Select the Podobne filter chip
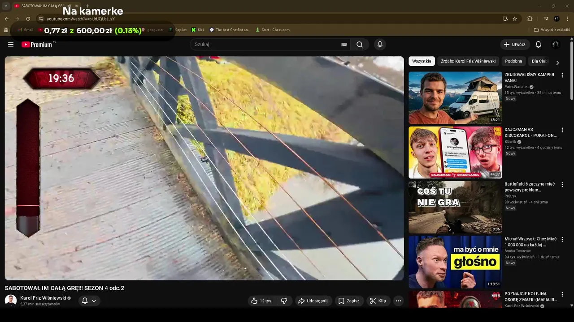Image resolution: width=574 pixels, height=322 pixels. coord(513,61)
